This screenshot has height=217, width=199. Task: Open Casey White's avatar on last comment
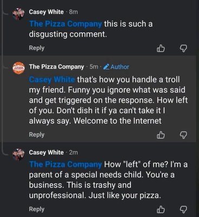(x=18, y=155)
